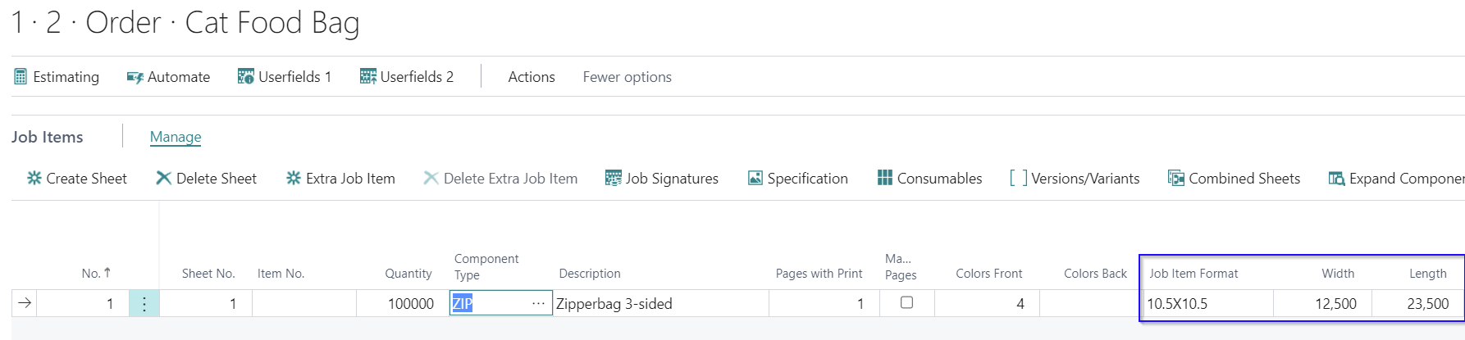Show row options via three-dot menu
The width and height of the screenshot is (1465, 340).
click(144, 304)
